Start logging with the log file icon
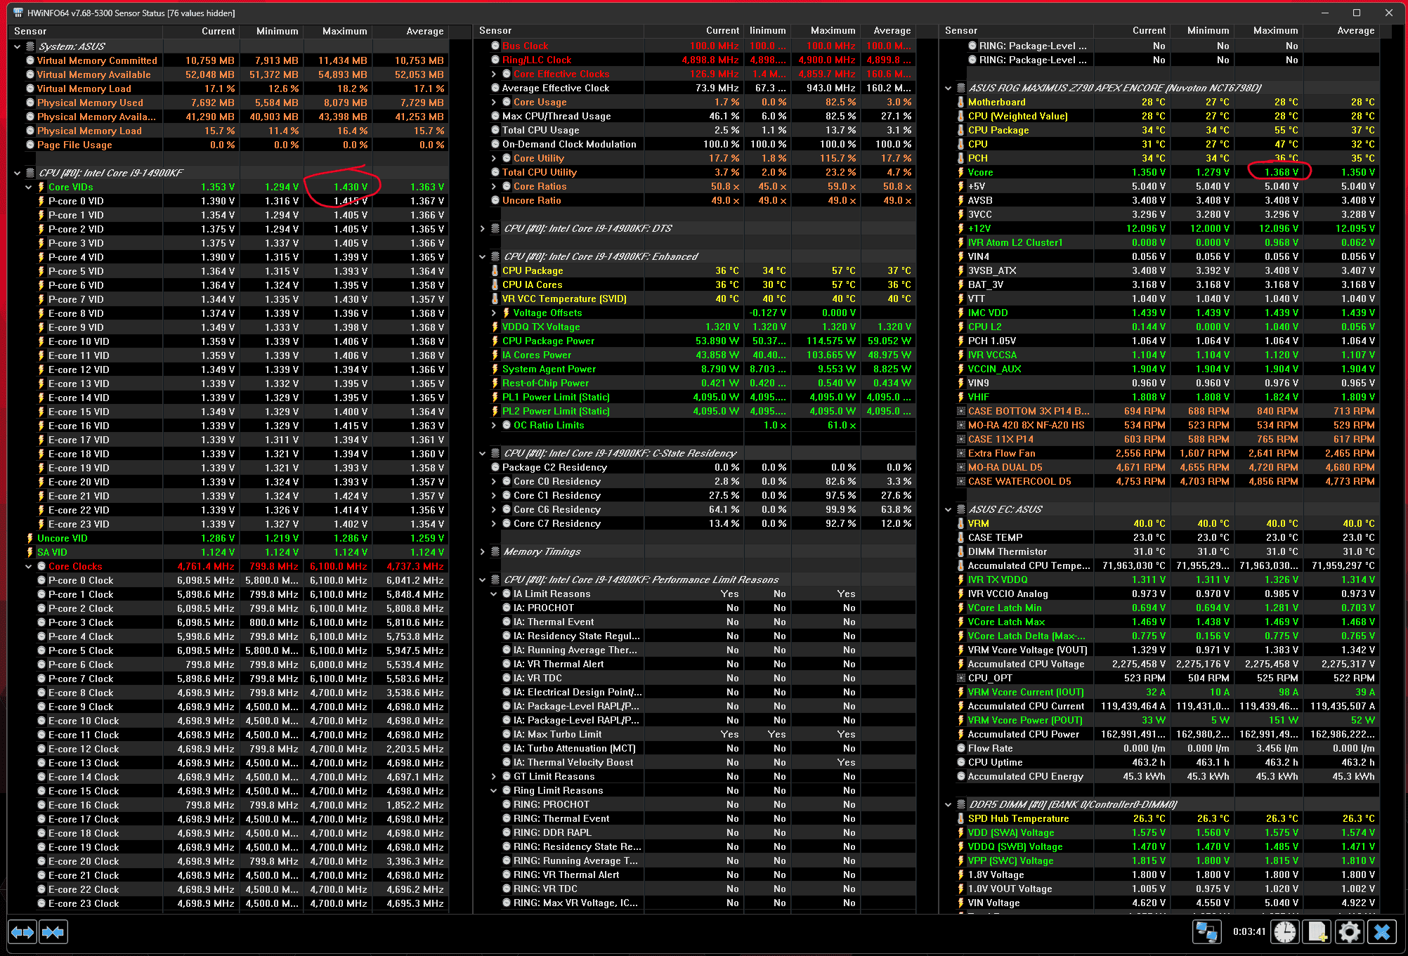Image resolution: width=1408 pixels, height=956 pixels. click(x=1317, y=932)
